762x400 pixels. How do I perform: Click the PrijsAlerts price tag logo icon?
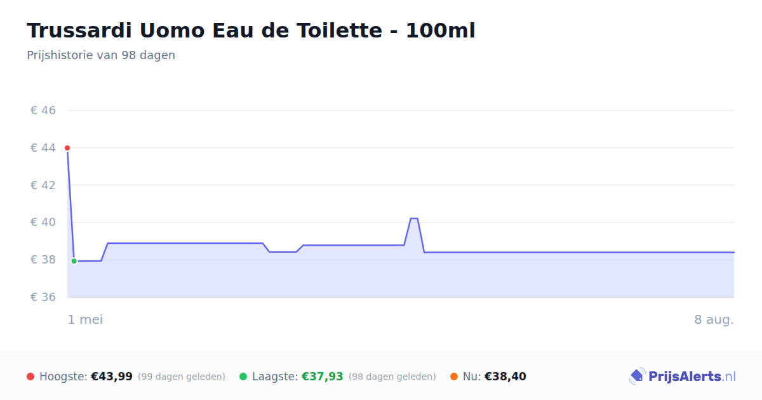[x=637, y=377]
